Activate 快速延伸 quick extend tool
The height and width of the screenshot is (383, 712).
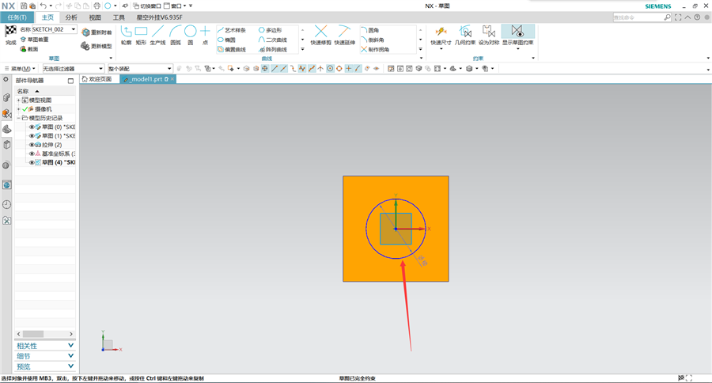[345, 35]
